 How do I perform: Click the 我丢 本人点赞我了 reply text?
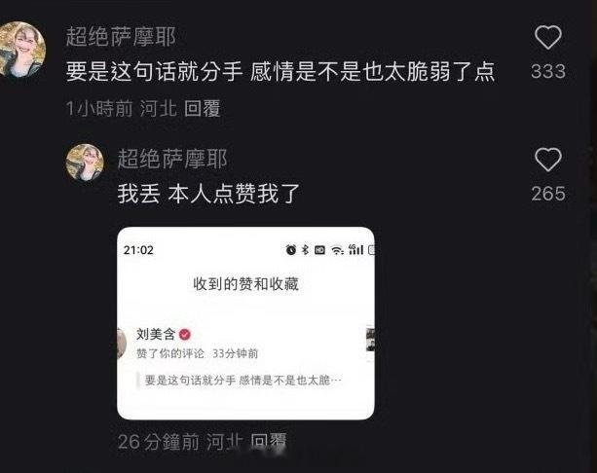point(208,194)
